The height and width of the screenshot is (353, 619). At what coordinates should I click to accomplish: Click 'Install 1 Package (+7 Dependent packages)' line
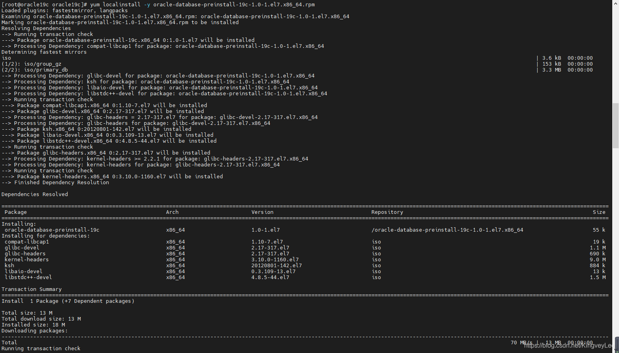68,301
